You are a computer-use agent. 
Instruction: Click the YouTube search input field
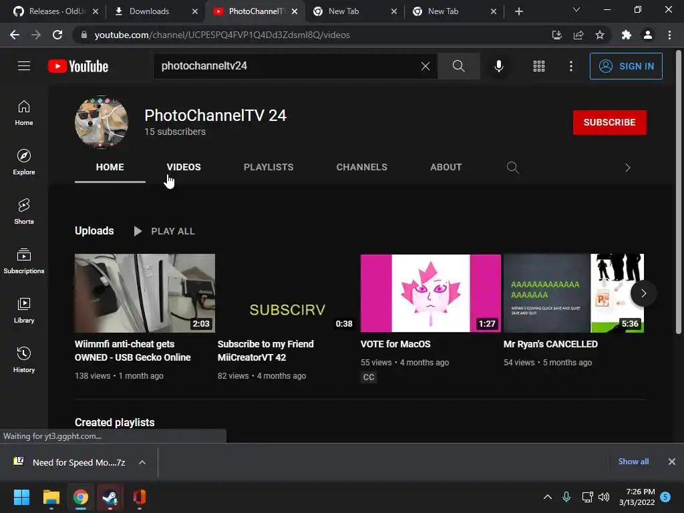click(288, 66)
